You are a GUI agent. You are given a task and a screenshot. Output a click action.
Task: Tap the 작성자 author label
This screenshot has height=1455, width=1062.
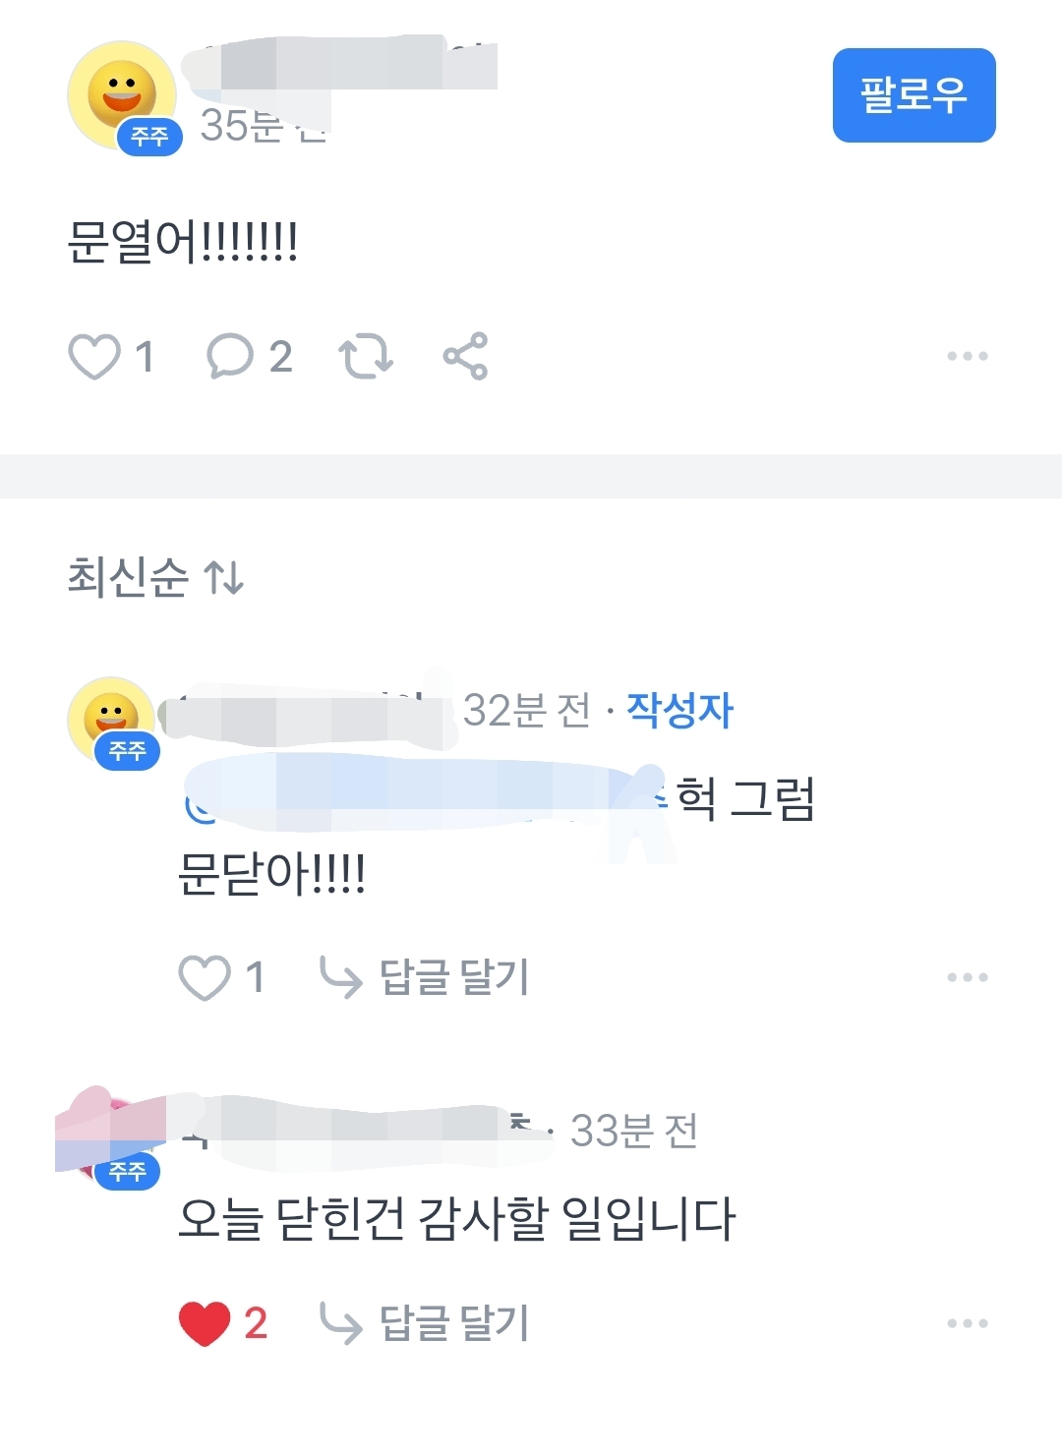tap(679, 710)
